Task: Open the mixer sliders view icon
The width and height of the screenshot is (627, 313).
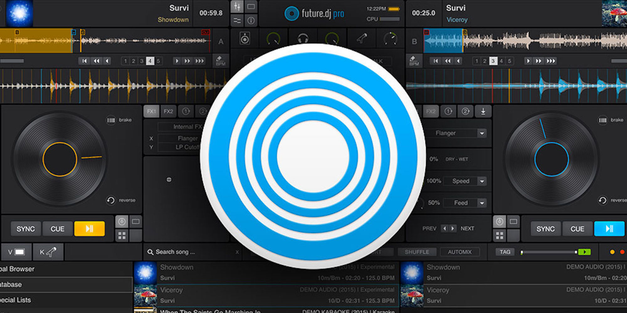Action: [237, 7]
